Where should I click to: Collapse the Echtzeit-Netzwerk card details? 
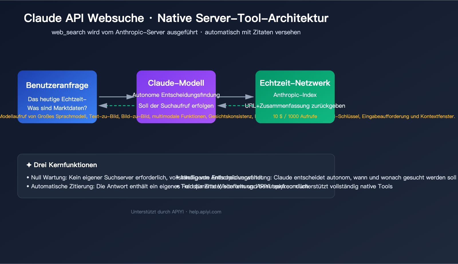coord(295,83)
